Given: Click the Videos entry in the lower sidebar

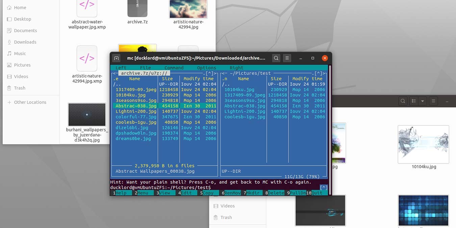Looking at the screenshot, I should click(228, 206).
